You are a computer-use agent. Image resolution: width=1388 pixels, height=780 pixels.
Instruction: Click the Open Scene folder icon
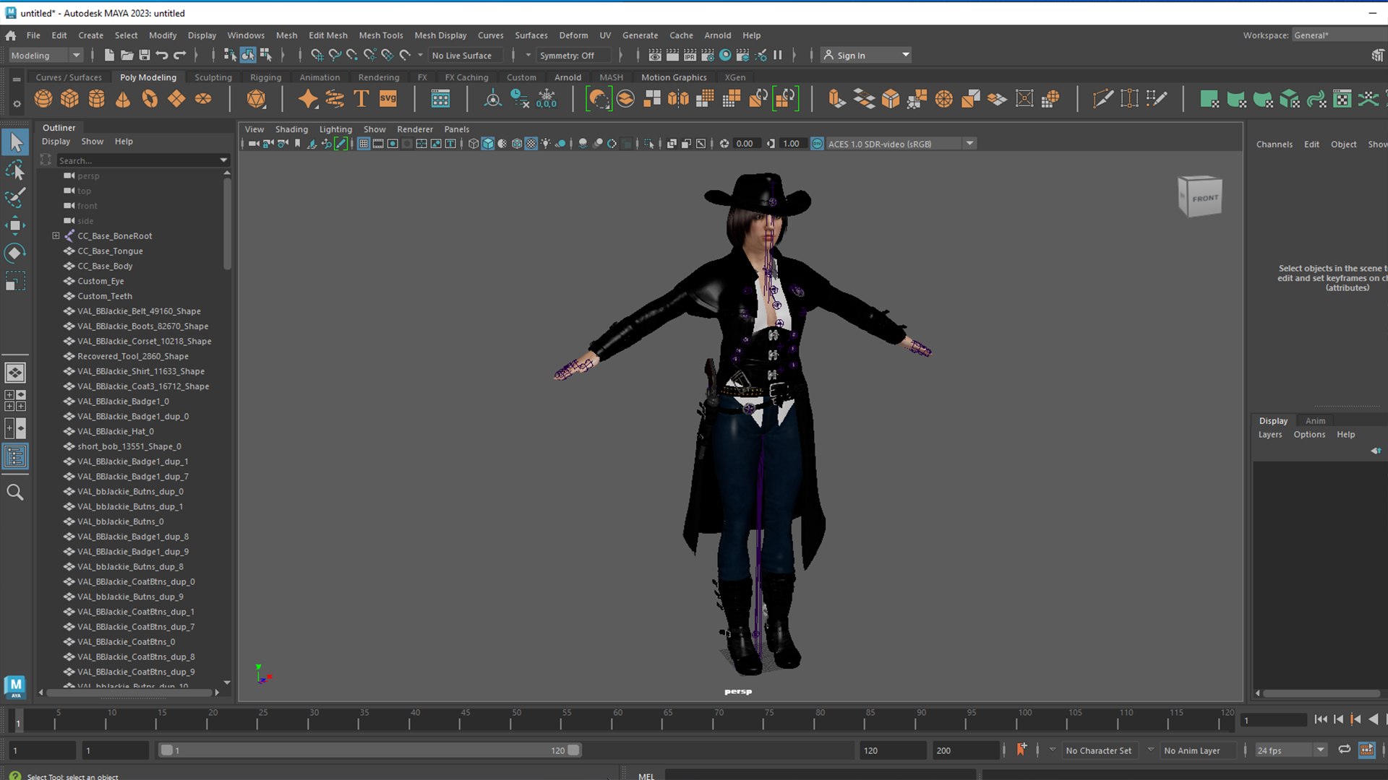coord(127,55)
